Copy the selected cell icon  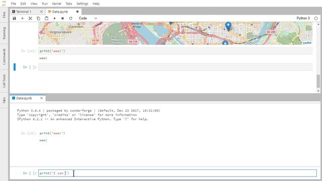[38, 18]
